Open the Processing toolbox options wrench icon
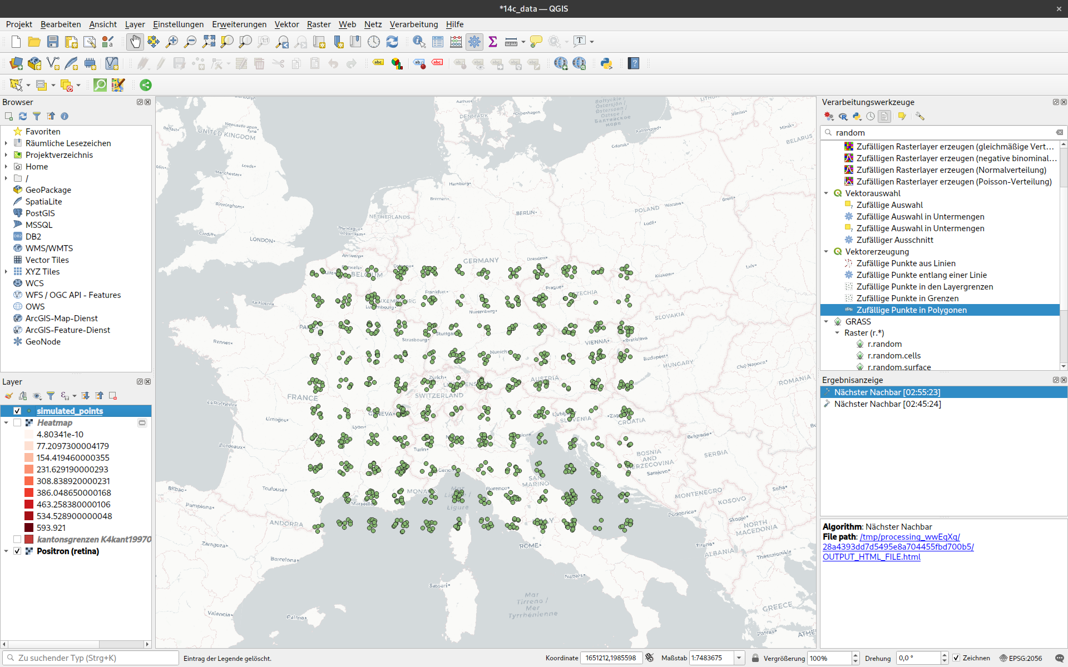 click(920, 116)
